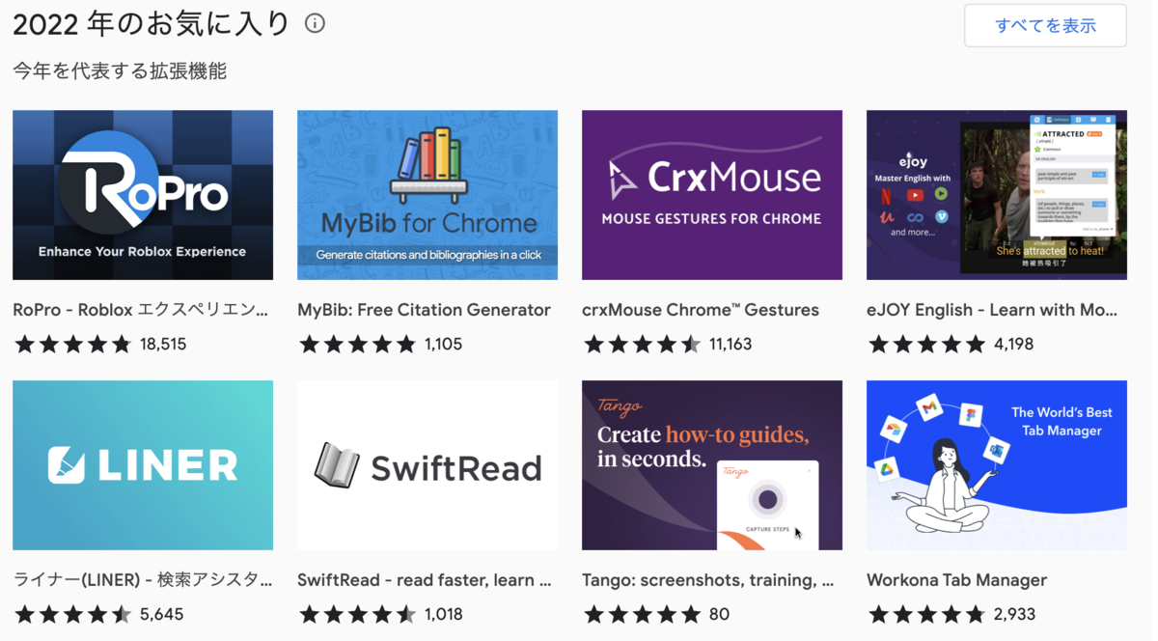This screenshot has width=1158, height=641.
Task: Click MyBib: Free Citation Generator title
Action: click(424, 310)
